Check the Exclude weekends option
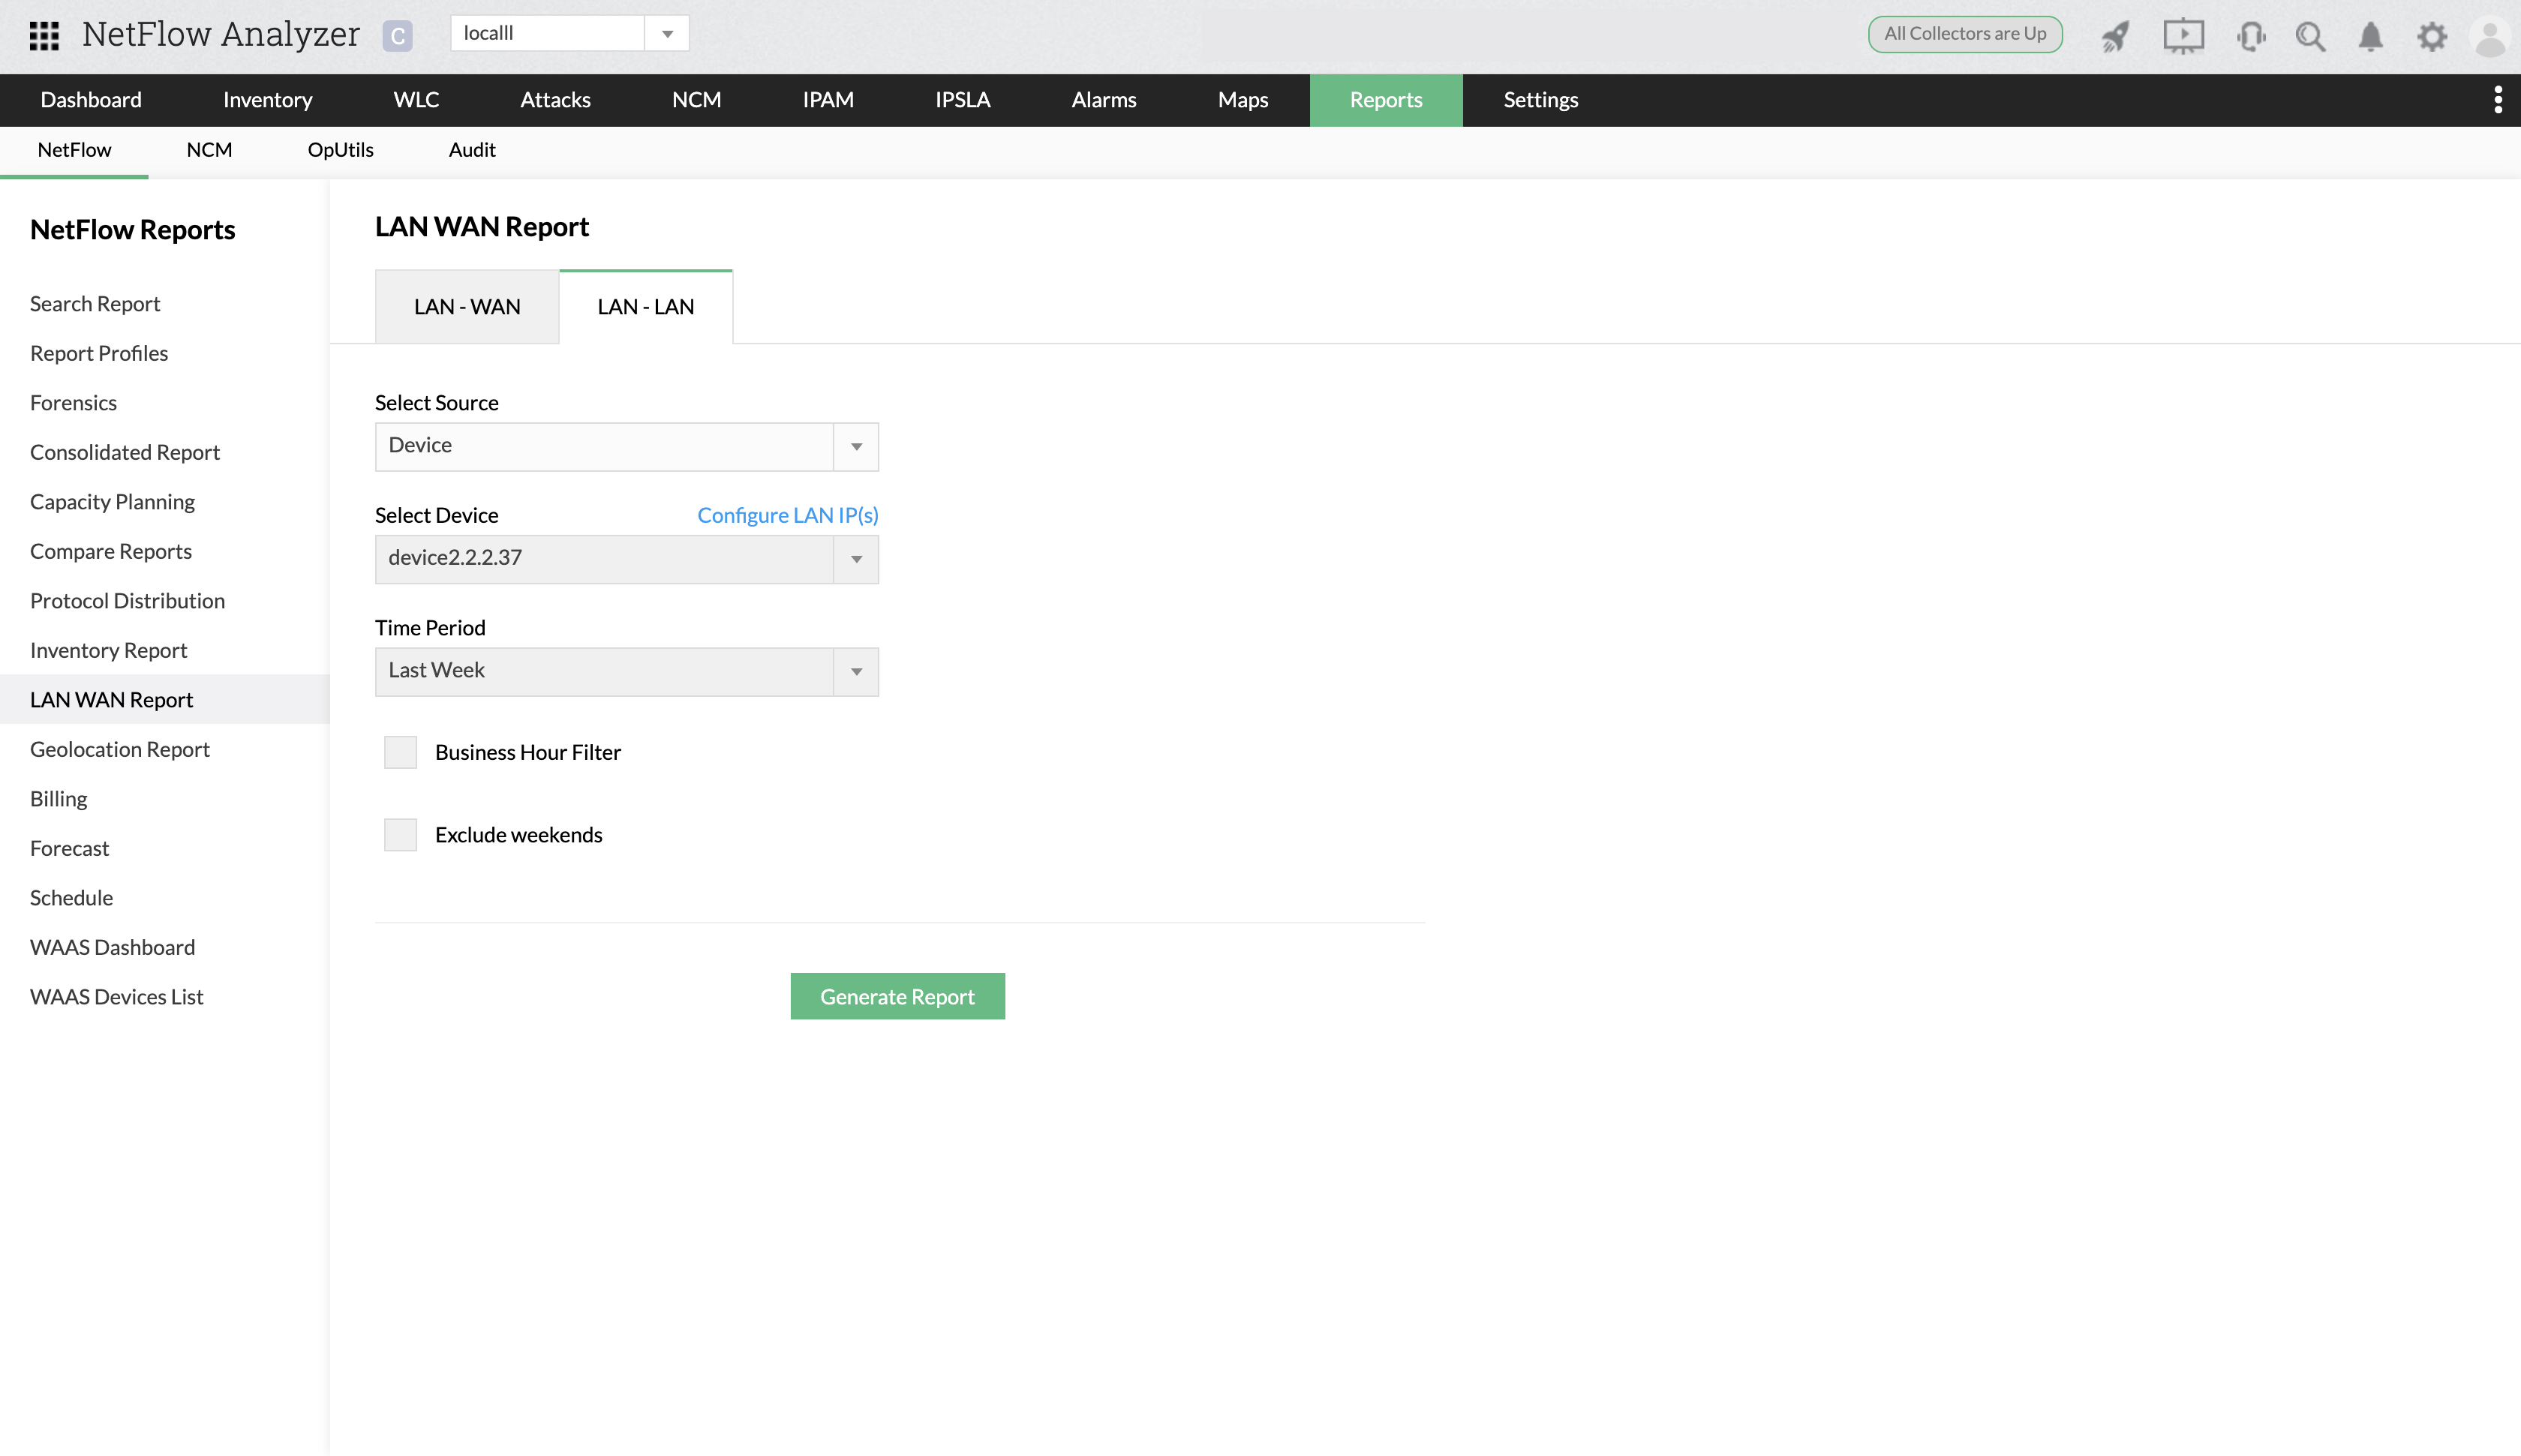This screenshot has height=1456, width=2521. click(x=399, y=834)
